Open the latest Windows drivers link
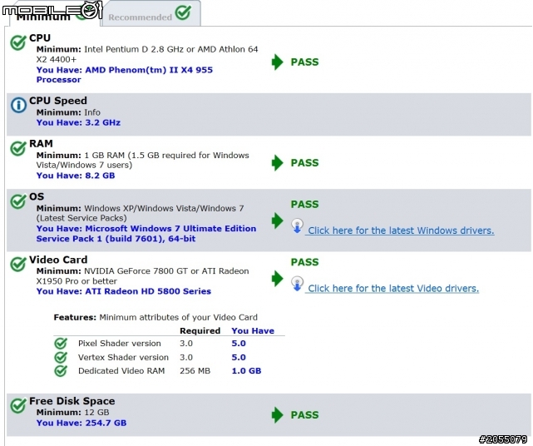 click(x=401, y=230)
